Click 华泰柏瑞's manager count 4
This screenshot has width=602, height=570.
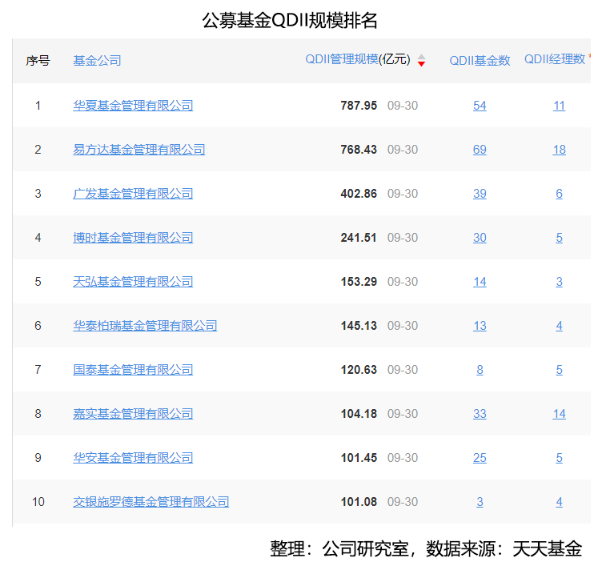pyautogui.click(x=559, y=326)
